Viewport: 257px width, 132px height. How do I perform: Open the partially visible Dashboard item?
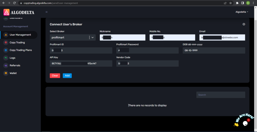click(x=16, y=18)
